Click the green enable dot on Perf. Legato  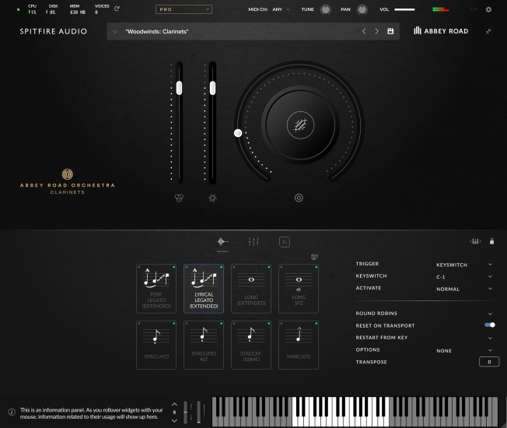tap(174, 267)
